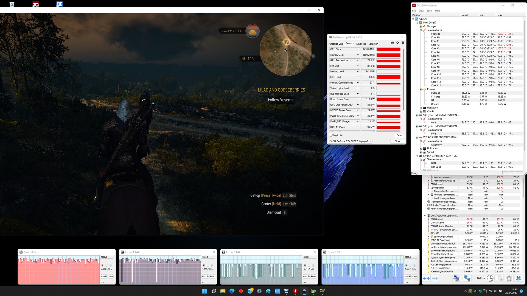The image size is (527, 296).
Task: Click HWiNFO settings gear icon
Action: 509,278
